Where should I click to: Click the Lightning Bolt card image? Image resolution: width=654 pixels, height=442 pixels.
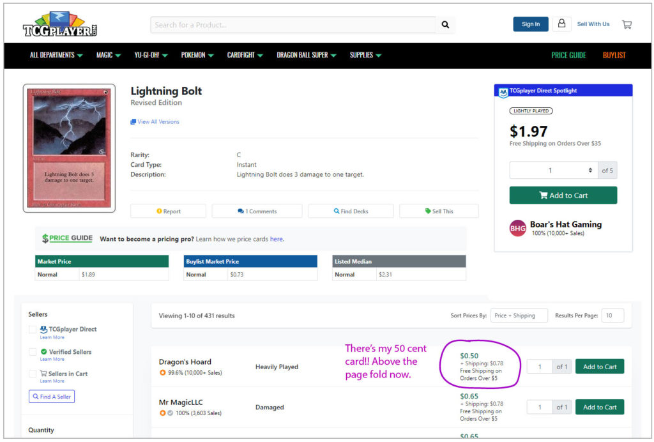tap(69, 148)
